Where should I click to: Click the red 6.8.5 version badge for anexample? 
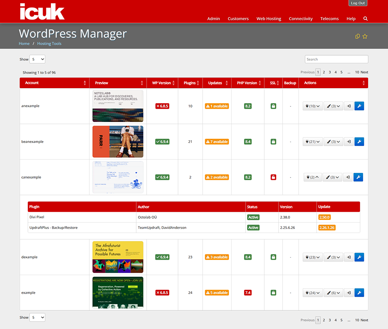click(x=162, y=106)
